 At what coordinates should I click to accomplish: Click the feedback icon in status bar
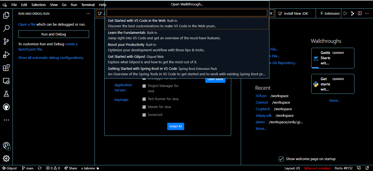click(359, 168)
